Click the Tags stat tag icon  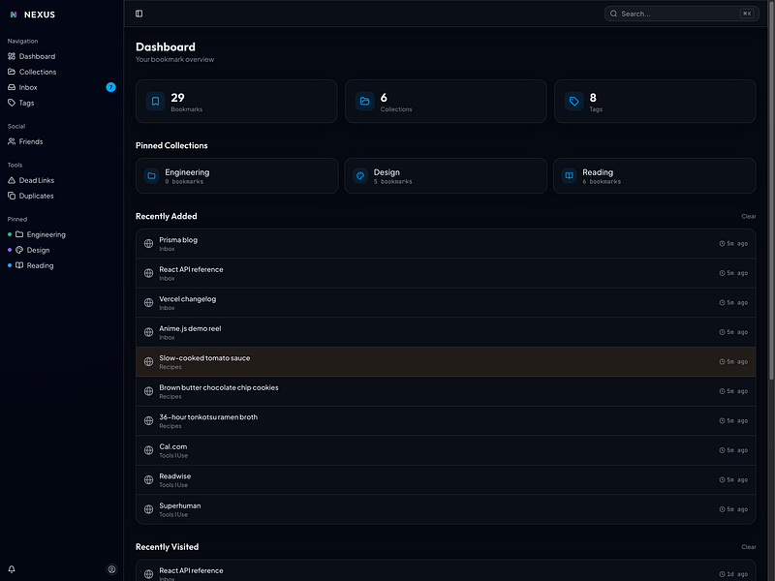pos(573,102)
